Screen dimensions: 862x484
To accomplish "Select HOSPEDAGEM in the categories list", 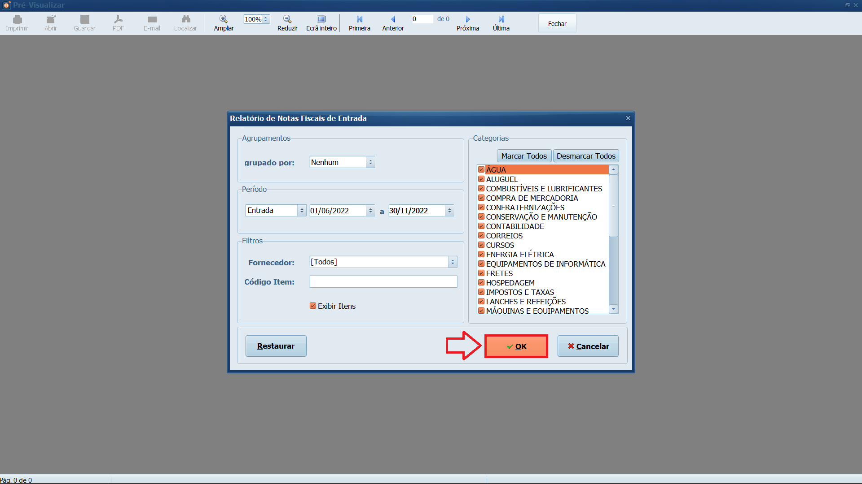I will pyautogui.click(x=510, y=283).
